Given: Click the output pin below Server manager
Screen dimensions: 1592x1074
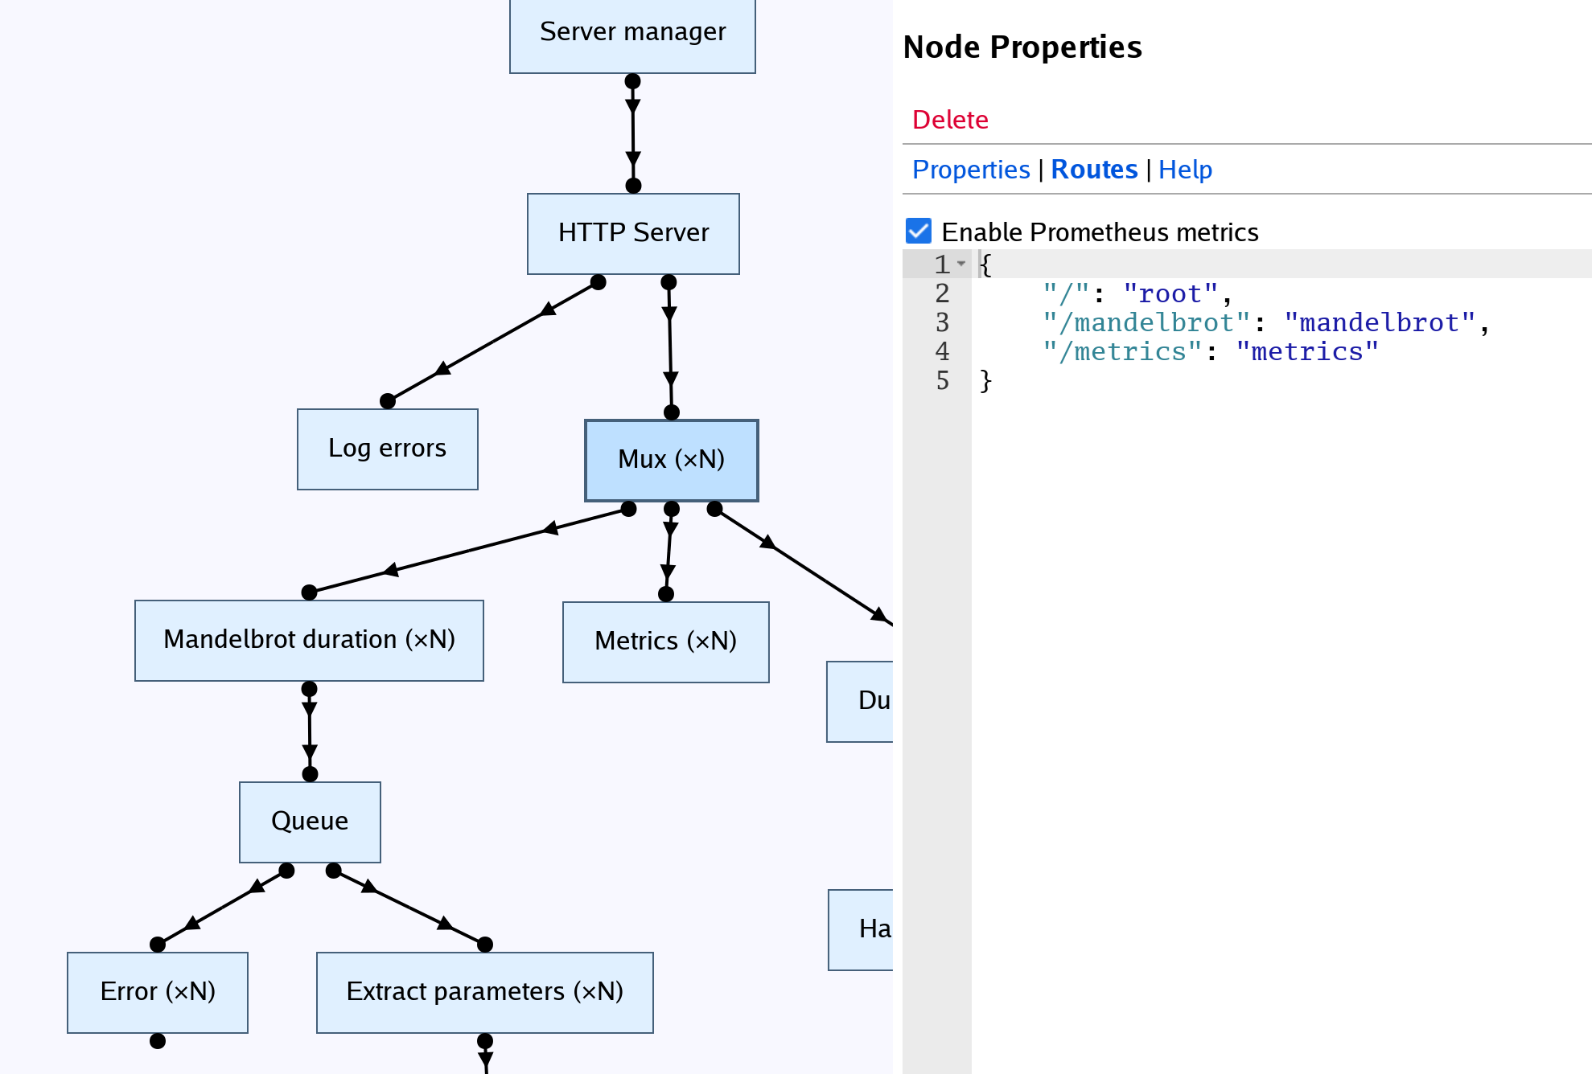Looking at the screenshot, I should click(632, 81).
